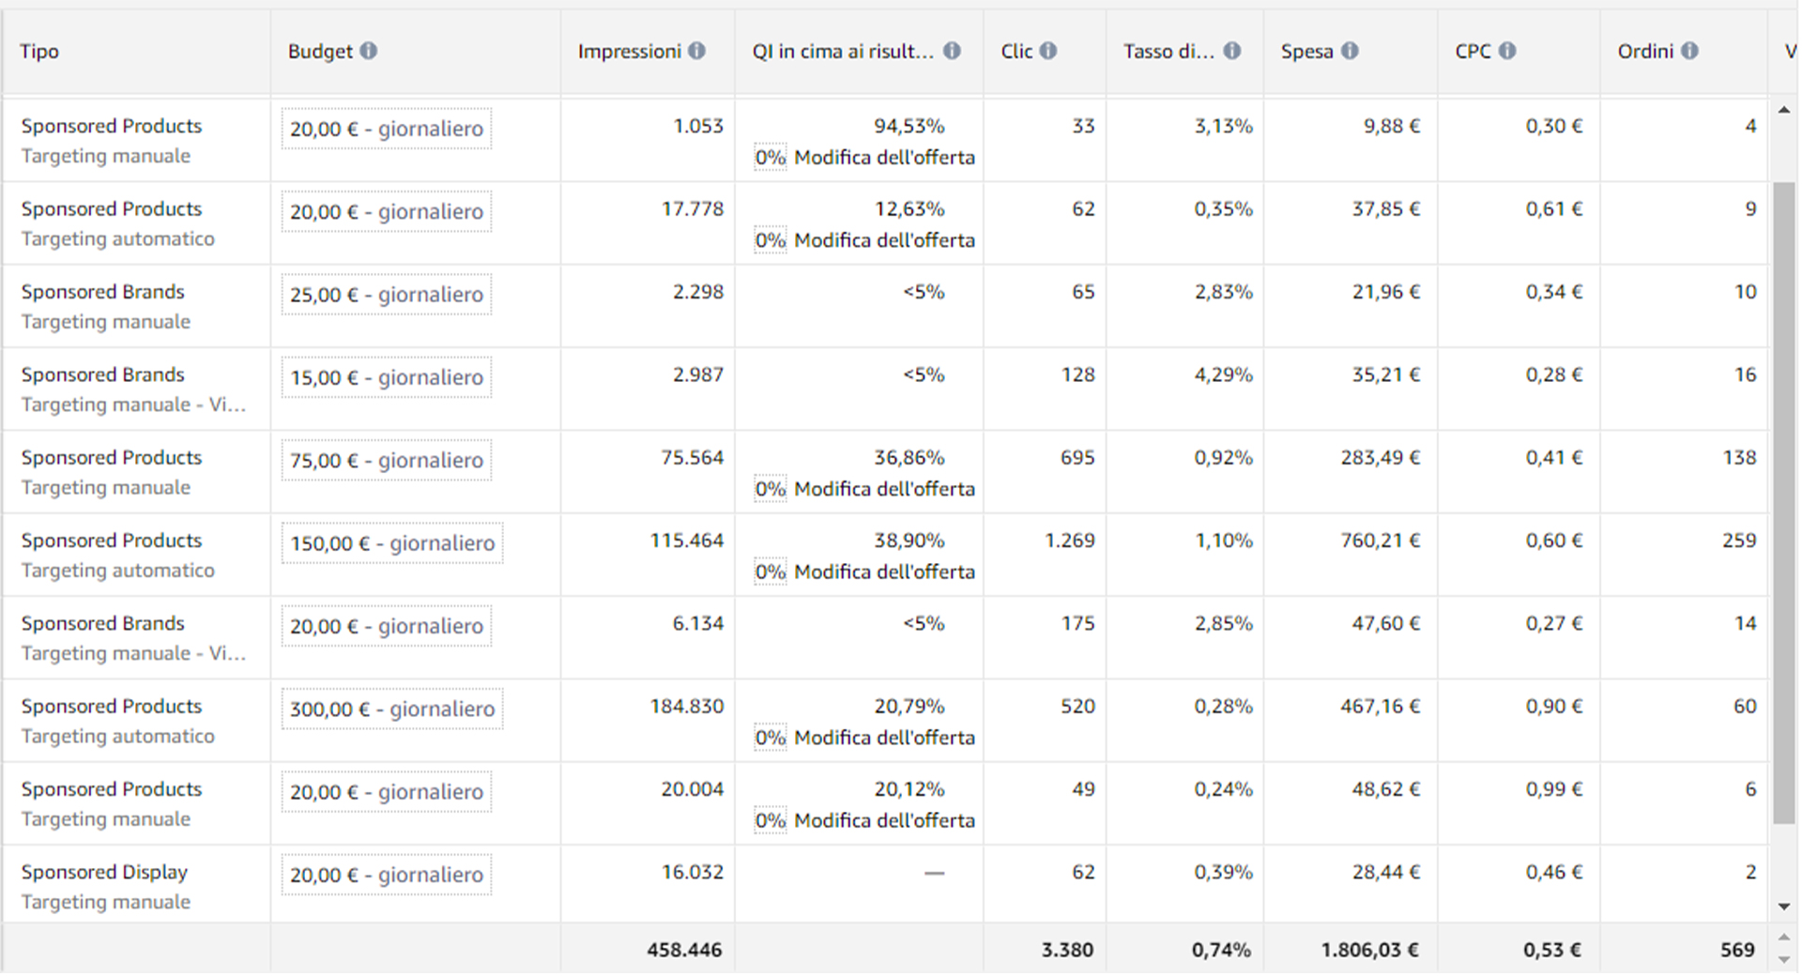Click the Ordini column info icon
Viewport: 1802px width, 976px height.
1689,51
